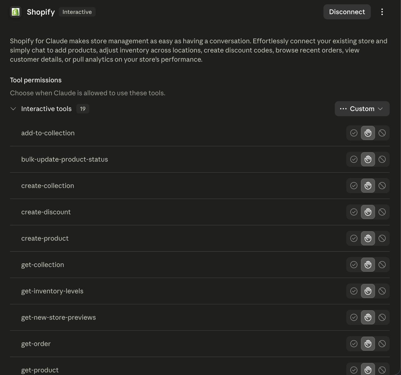Click the Shopify logo icon
Screen dimensions: 401x375
16,12
